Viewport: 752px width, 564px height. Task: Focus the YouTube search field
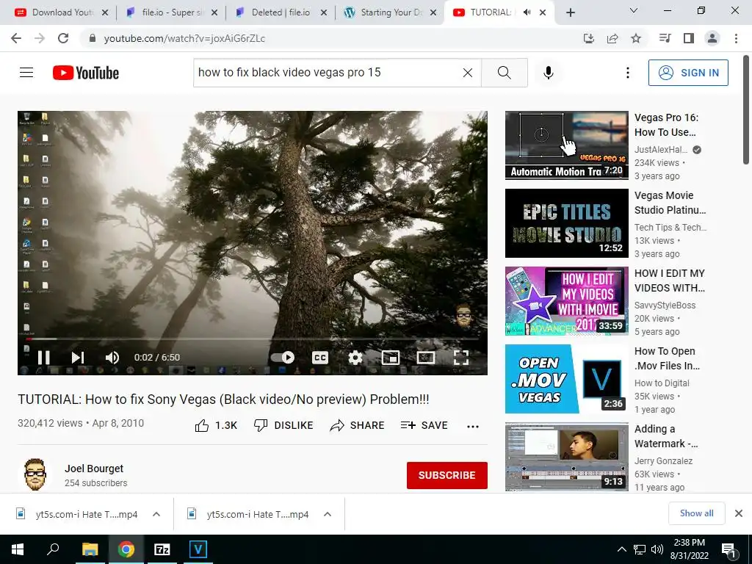tap(328, 73)
